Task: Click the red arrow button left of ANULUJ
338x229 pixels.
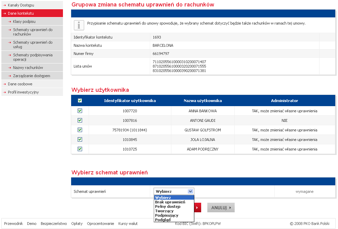Action: [198, 207]
